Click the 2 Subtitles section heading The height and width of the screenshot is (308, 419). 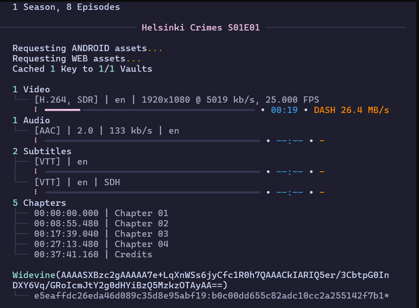coord(42,151)
